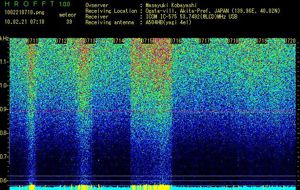Click the 0713 time marker
The height and width of the screenshot is (190, 300).
click(90, 41)
